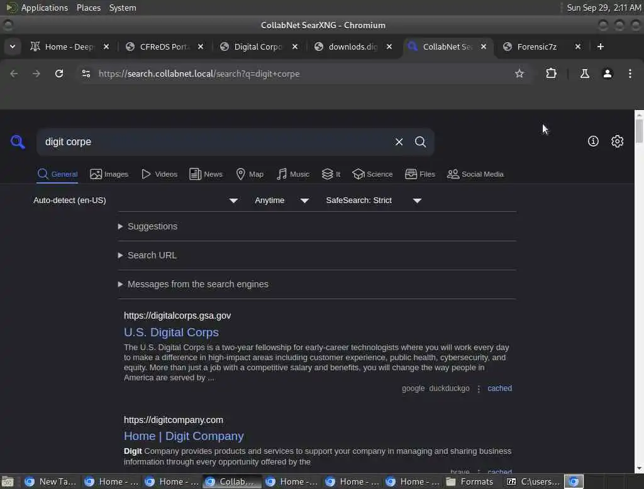Select the General search category
This screenshot has height=489, width=644.
[x=57, y=174]
